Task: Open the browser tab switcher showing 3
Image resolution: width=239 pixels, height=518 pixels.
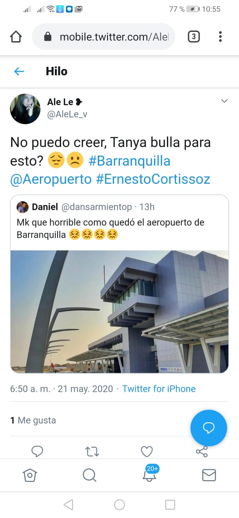Action: click(194, 37)
